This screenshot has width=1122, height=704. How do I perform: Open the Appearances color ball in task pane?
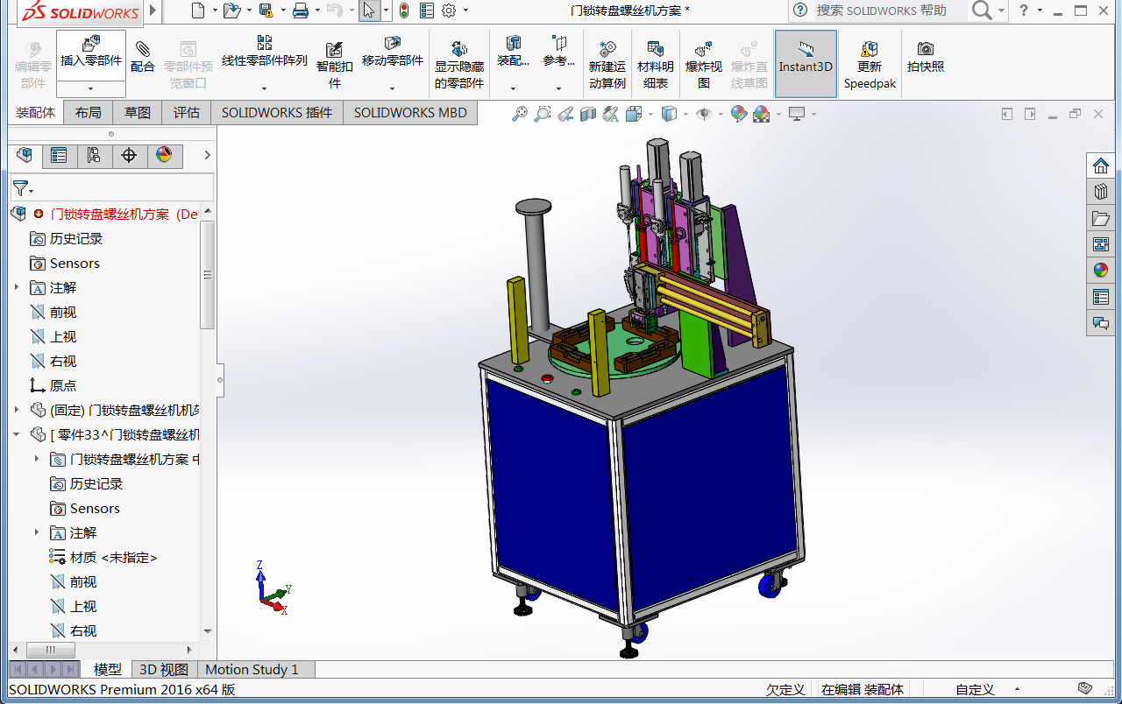(x=1100, y=271)
